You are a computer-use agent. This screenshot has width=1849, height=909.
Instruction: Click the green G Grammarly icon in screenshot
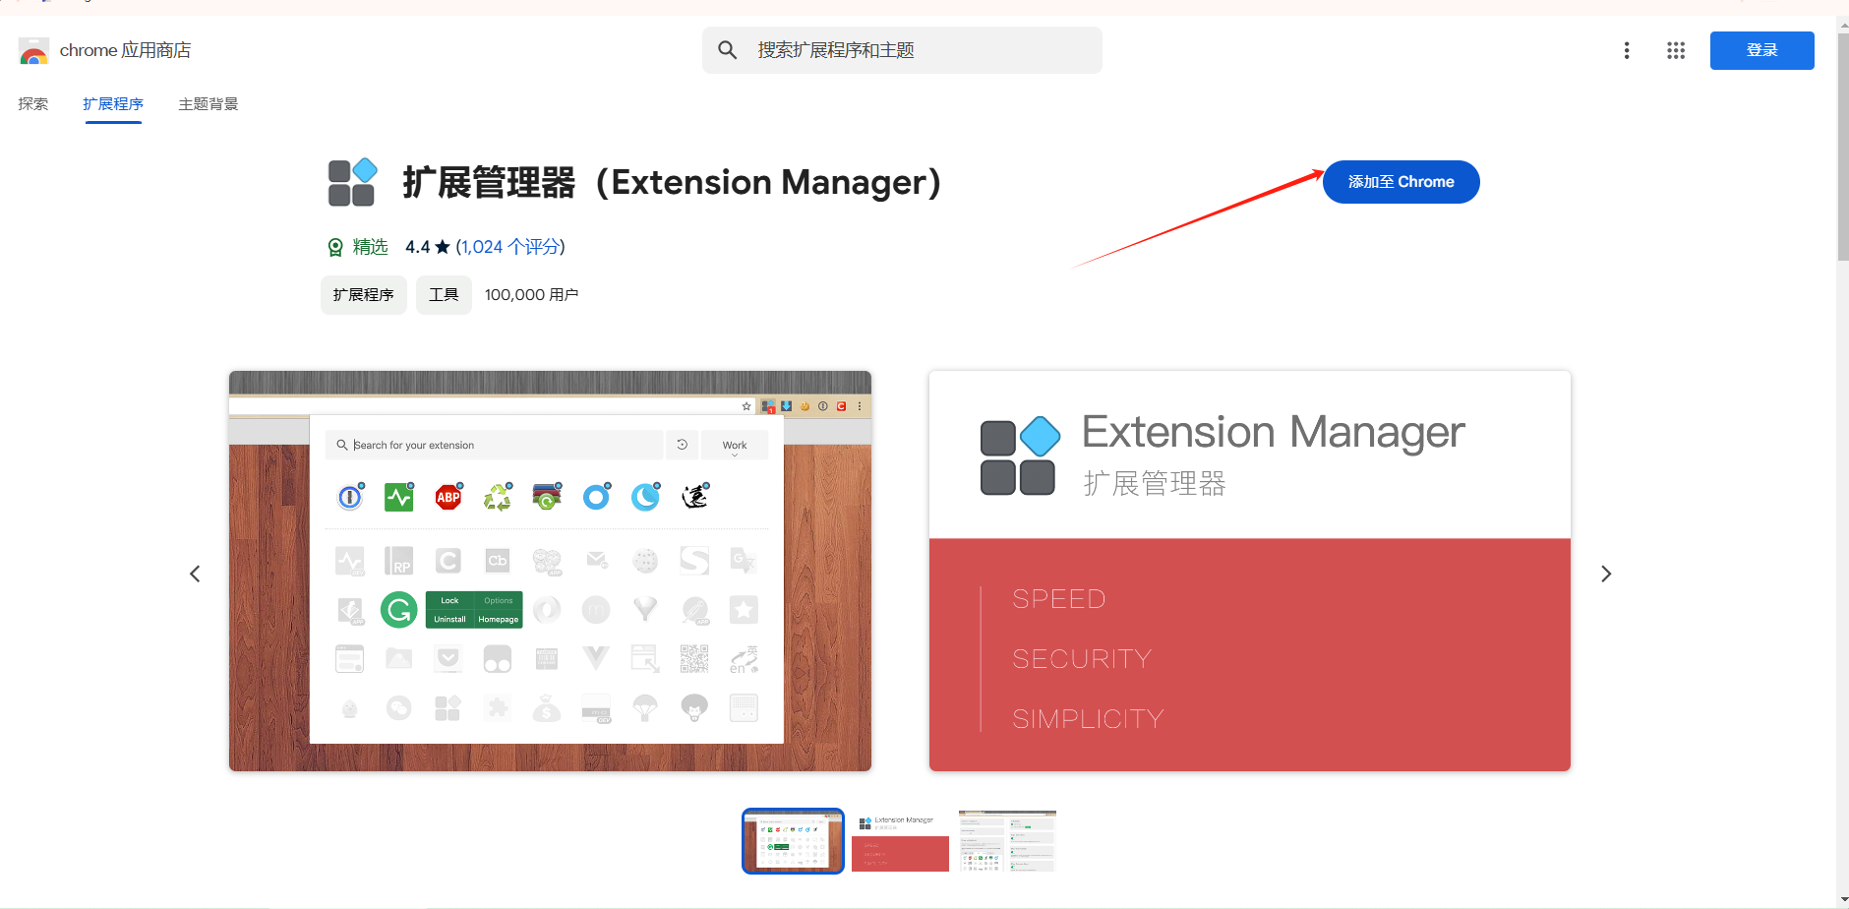(398, 610)
